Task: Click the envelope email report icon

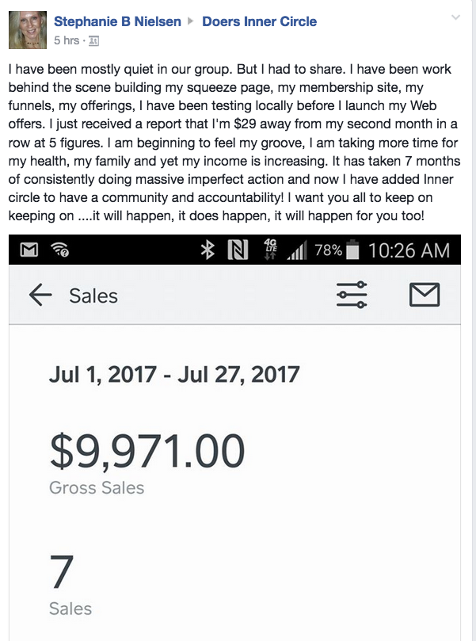Action: pos(424,296)
